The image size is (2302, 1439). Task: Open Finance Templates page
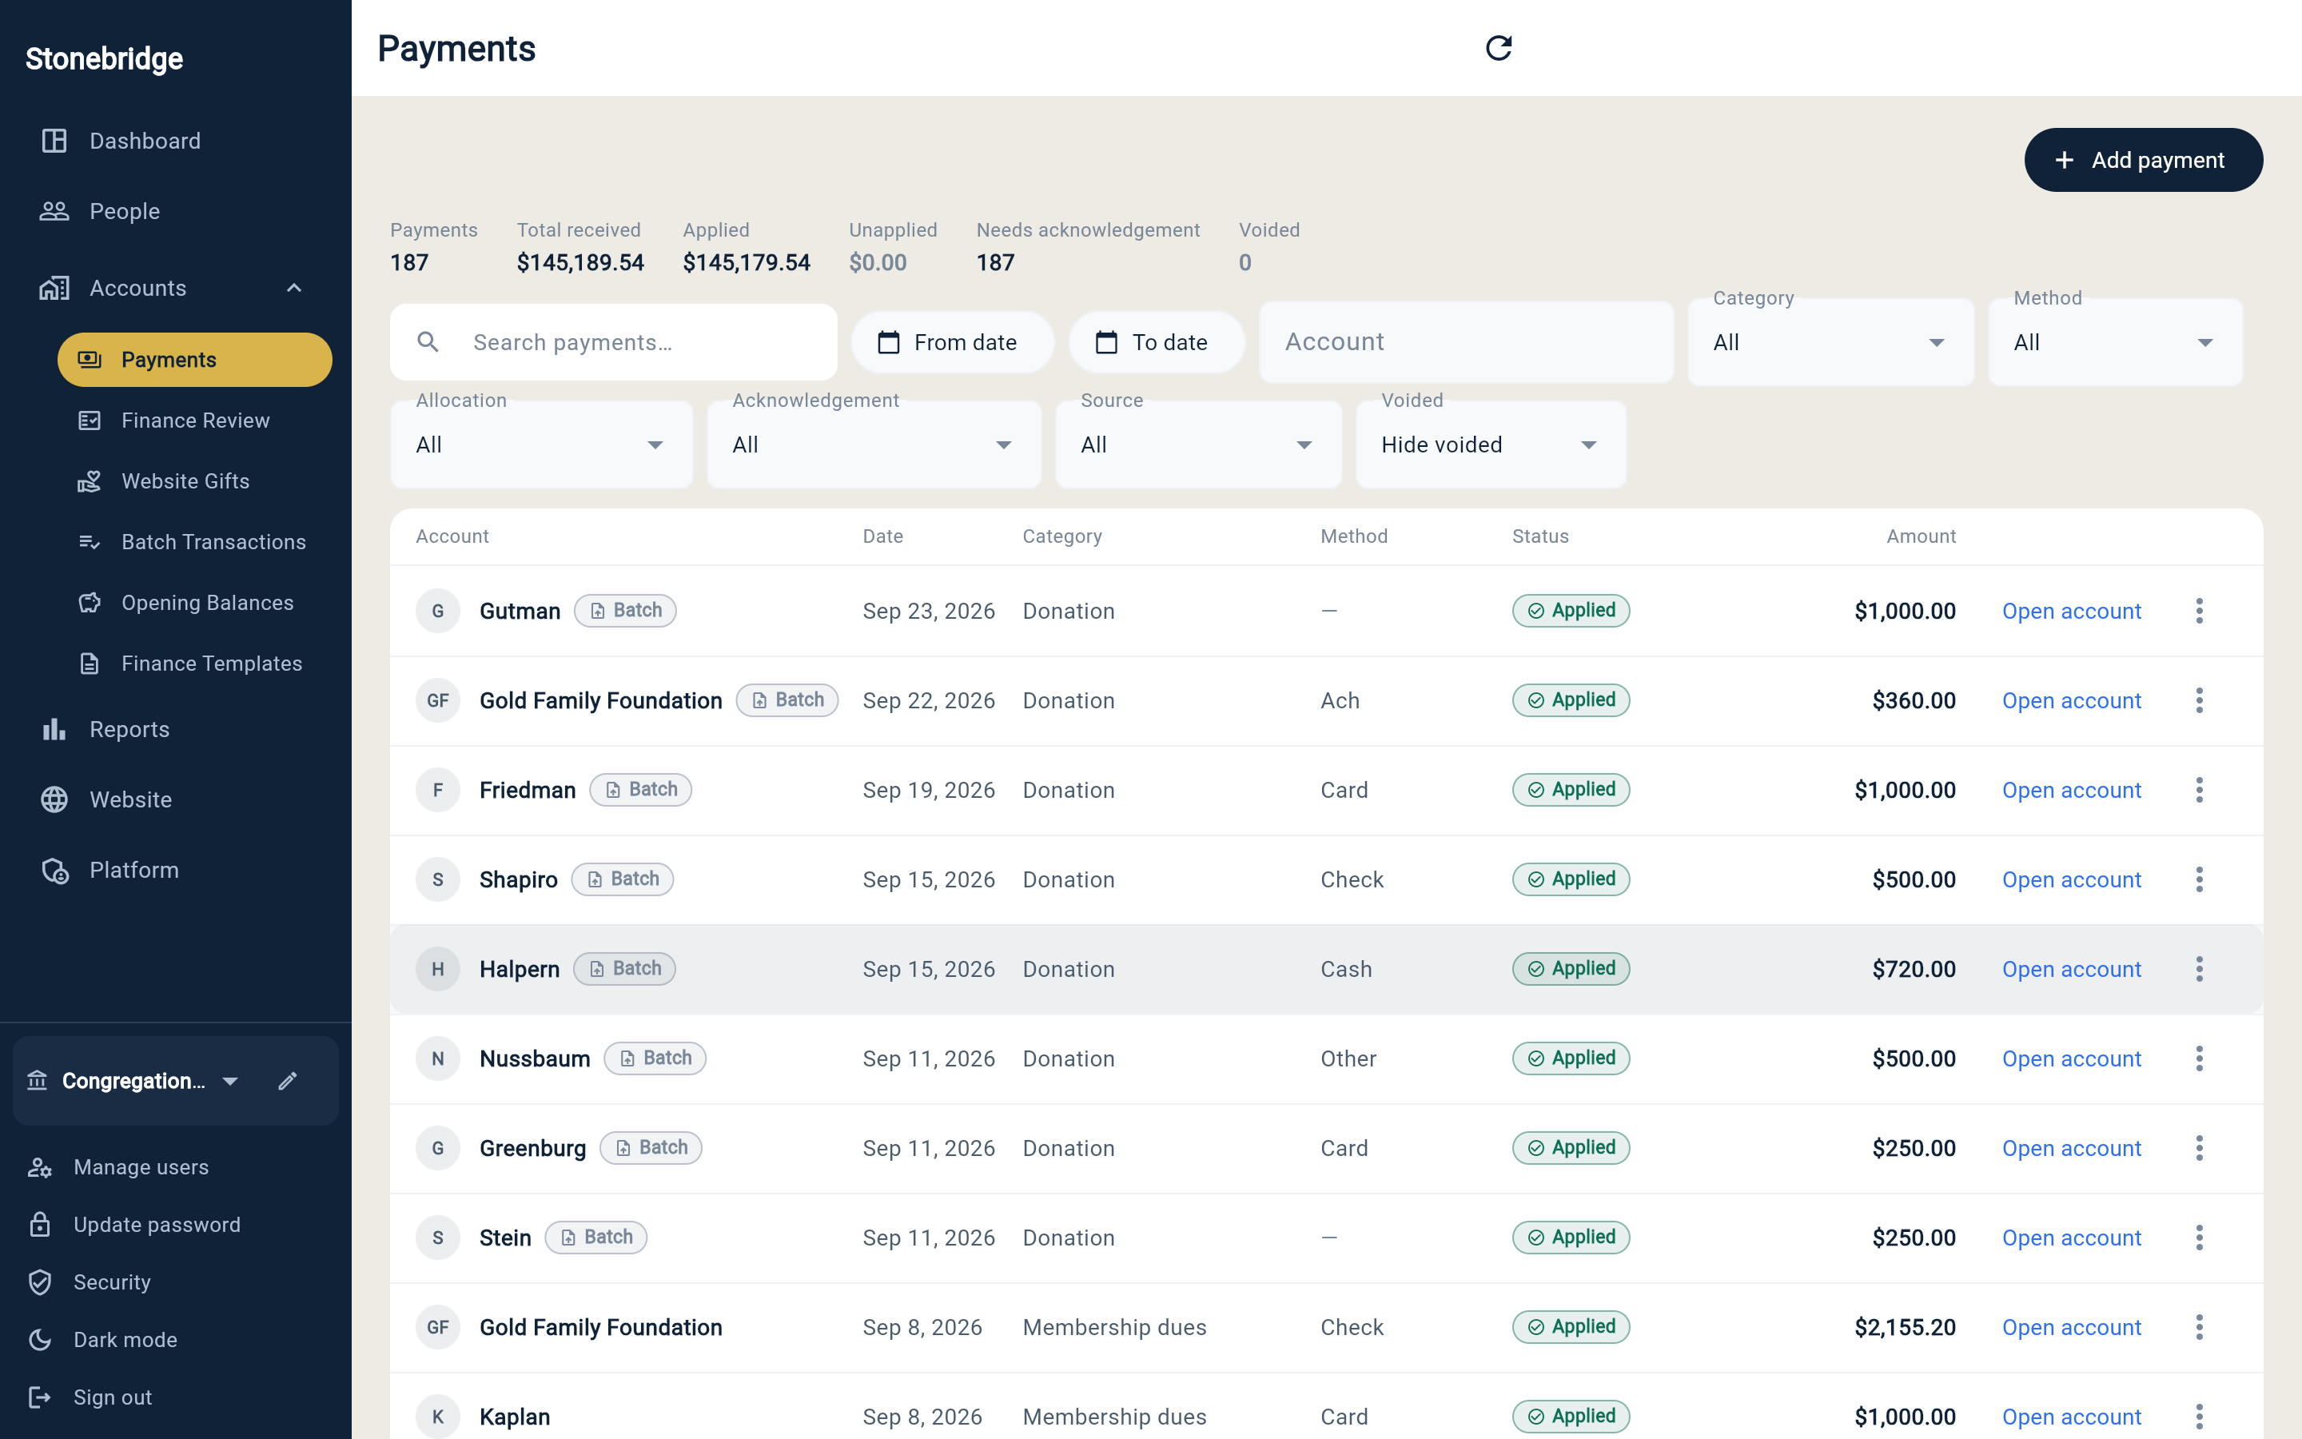(194, 664)
